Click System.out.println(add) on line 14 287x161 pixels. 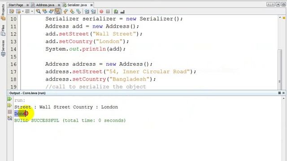click(x=86, y=49)
